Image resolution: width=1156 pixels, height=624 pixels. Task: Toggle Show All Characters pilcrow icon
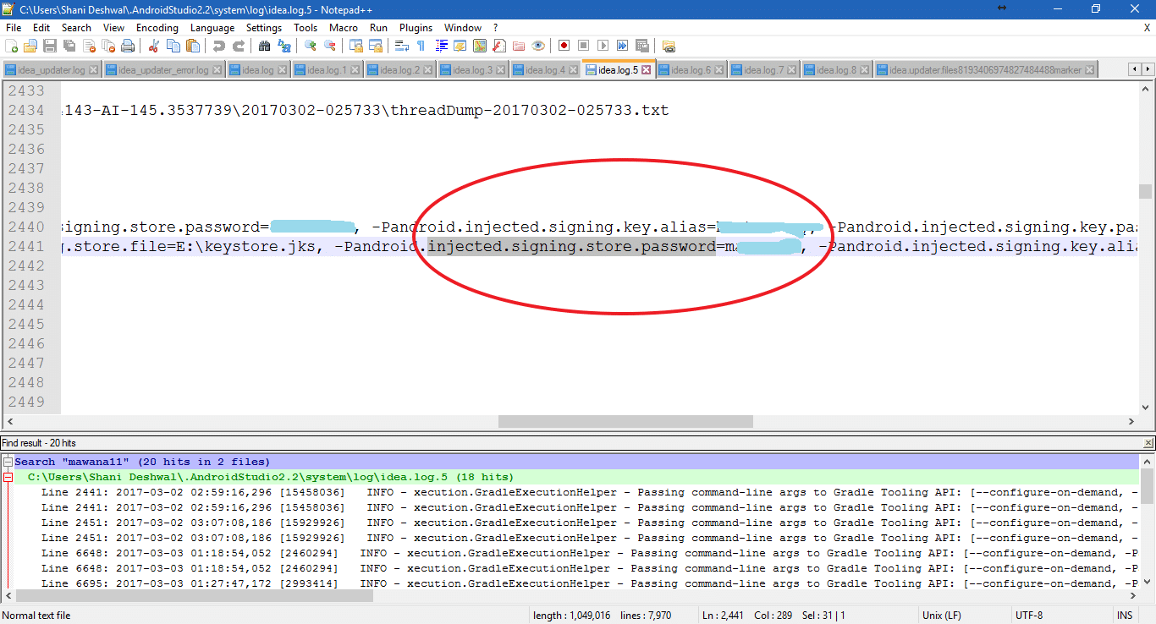[421, 46]
